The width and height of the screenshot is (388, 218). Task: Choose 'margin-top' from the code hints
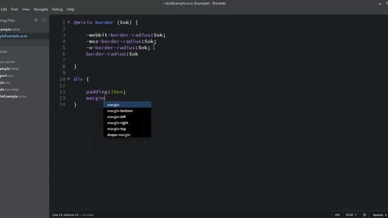pos(127,129)
